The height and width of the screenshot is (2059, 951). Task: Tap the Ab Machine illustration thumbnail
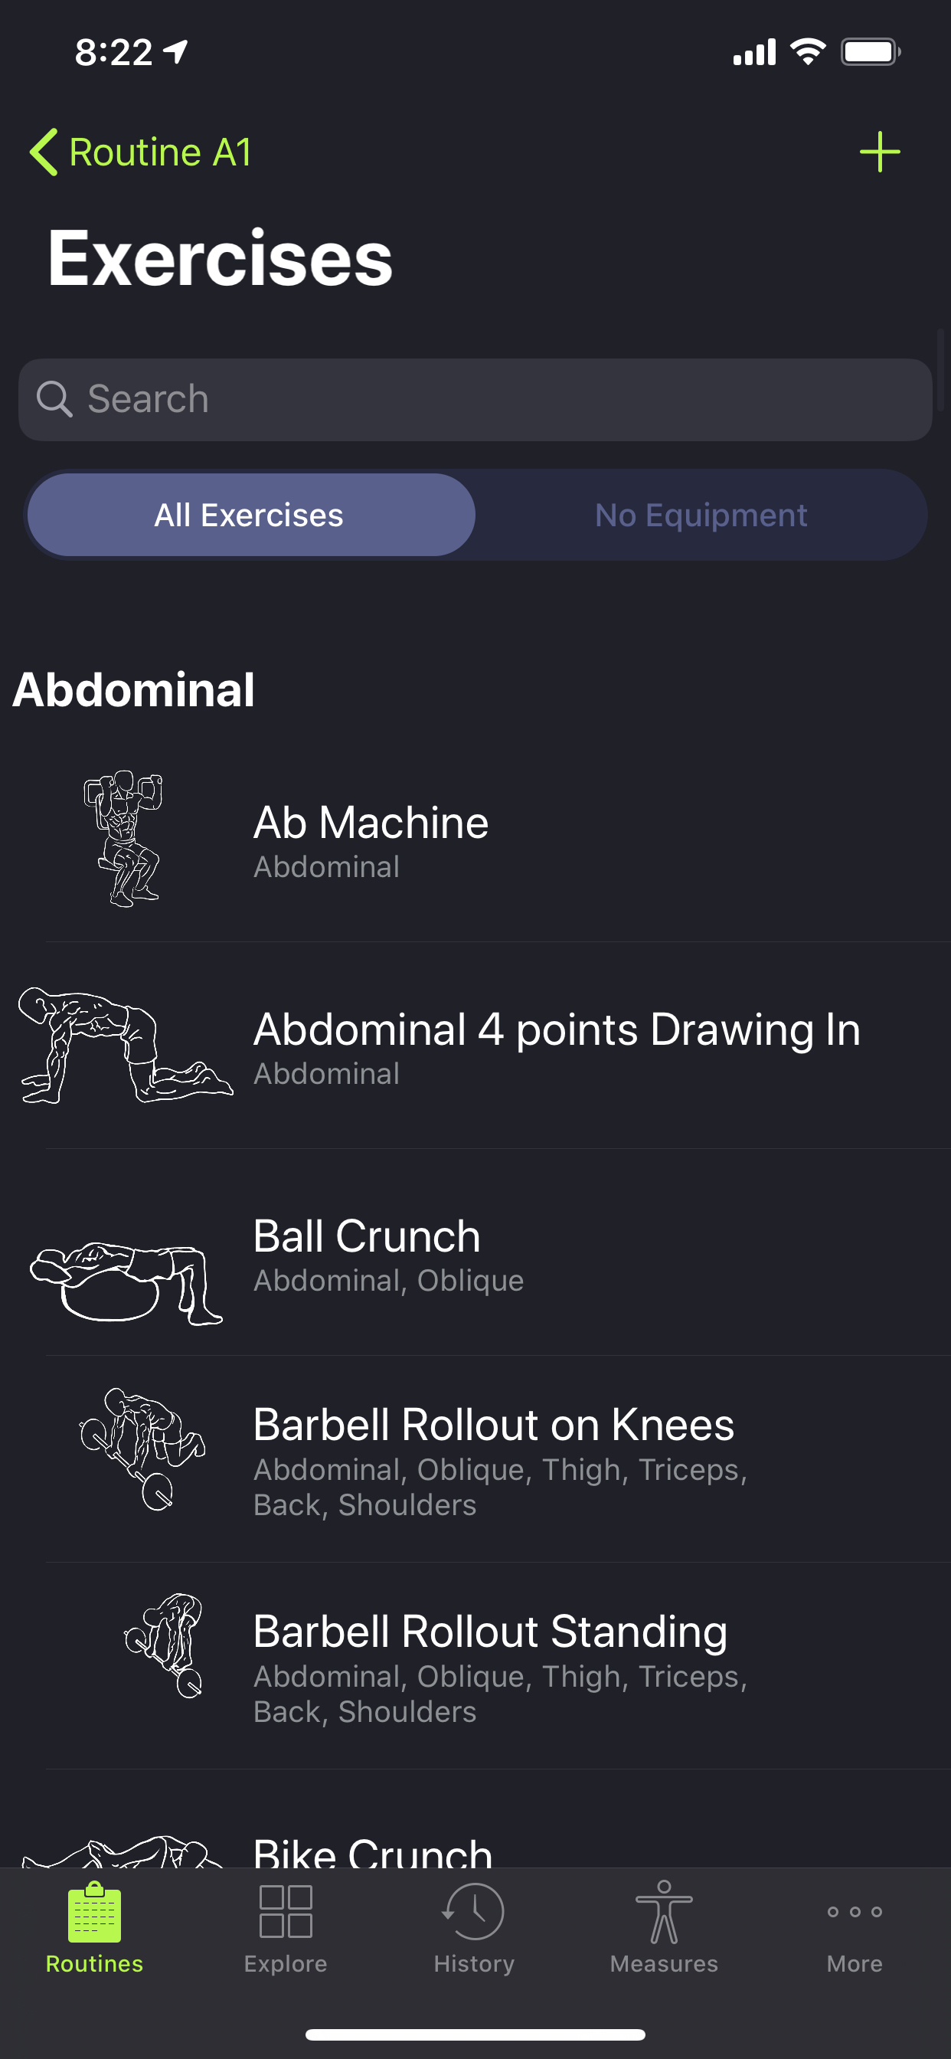(124, 838)
